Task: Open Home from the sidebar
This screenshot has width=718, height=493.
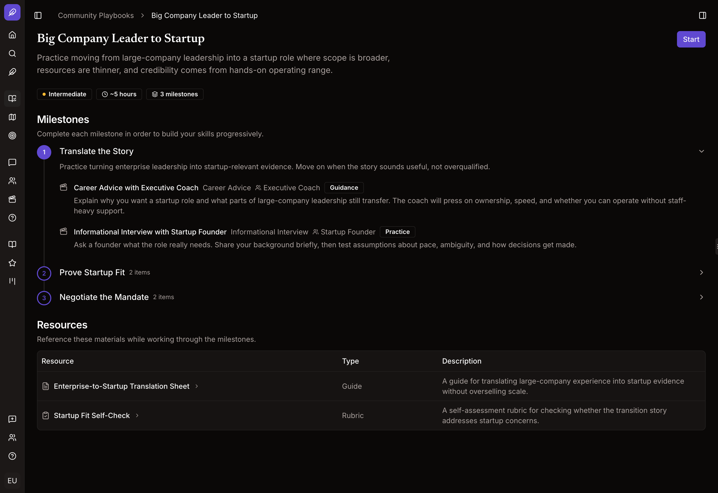Action: tap(12, 35)
